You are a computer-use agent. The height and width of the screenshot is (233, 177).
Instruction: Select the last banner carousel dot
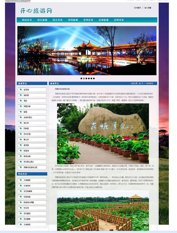click(94, 78)
